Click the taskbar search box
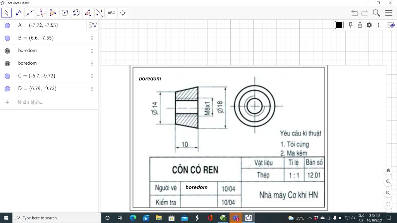Viewport: 397px width, 223px height. [x=57, y=218]
